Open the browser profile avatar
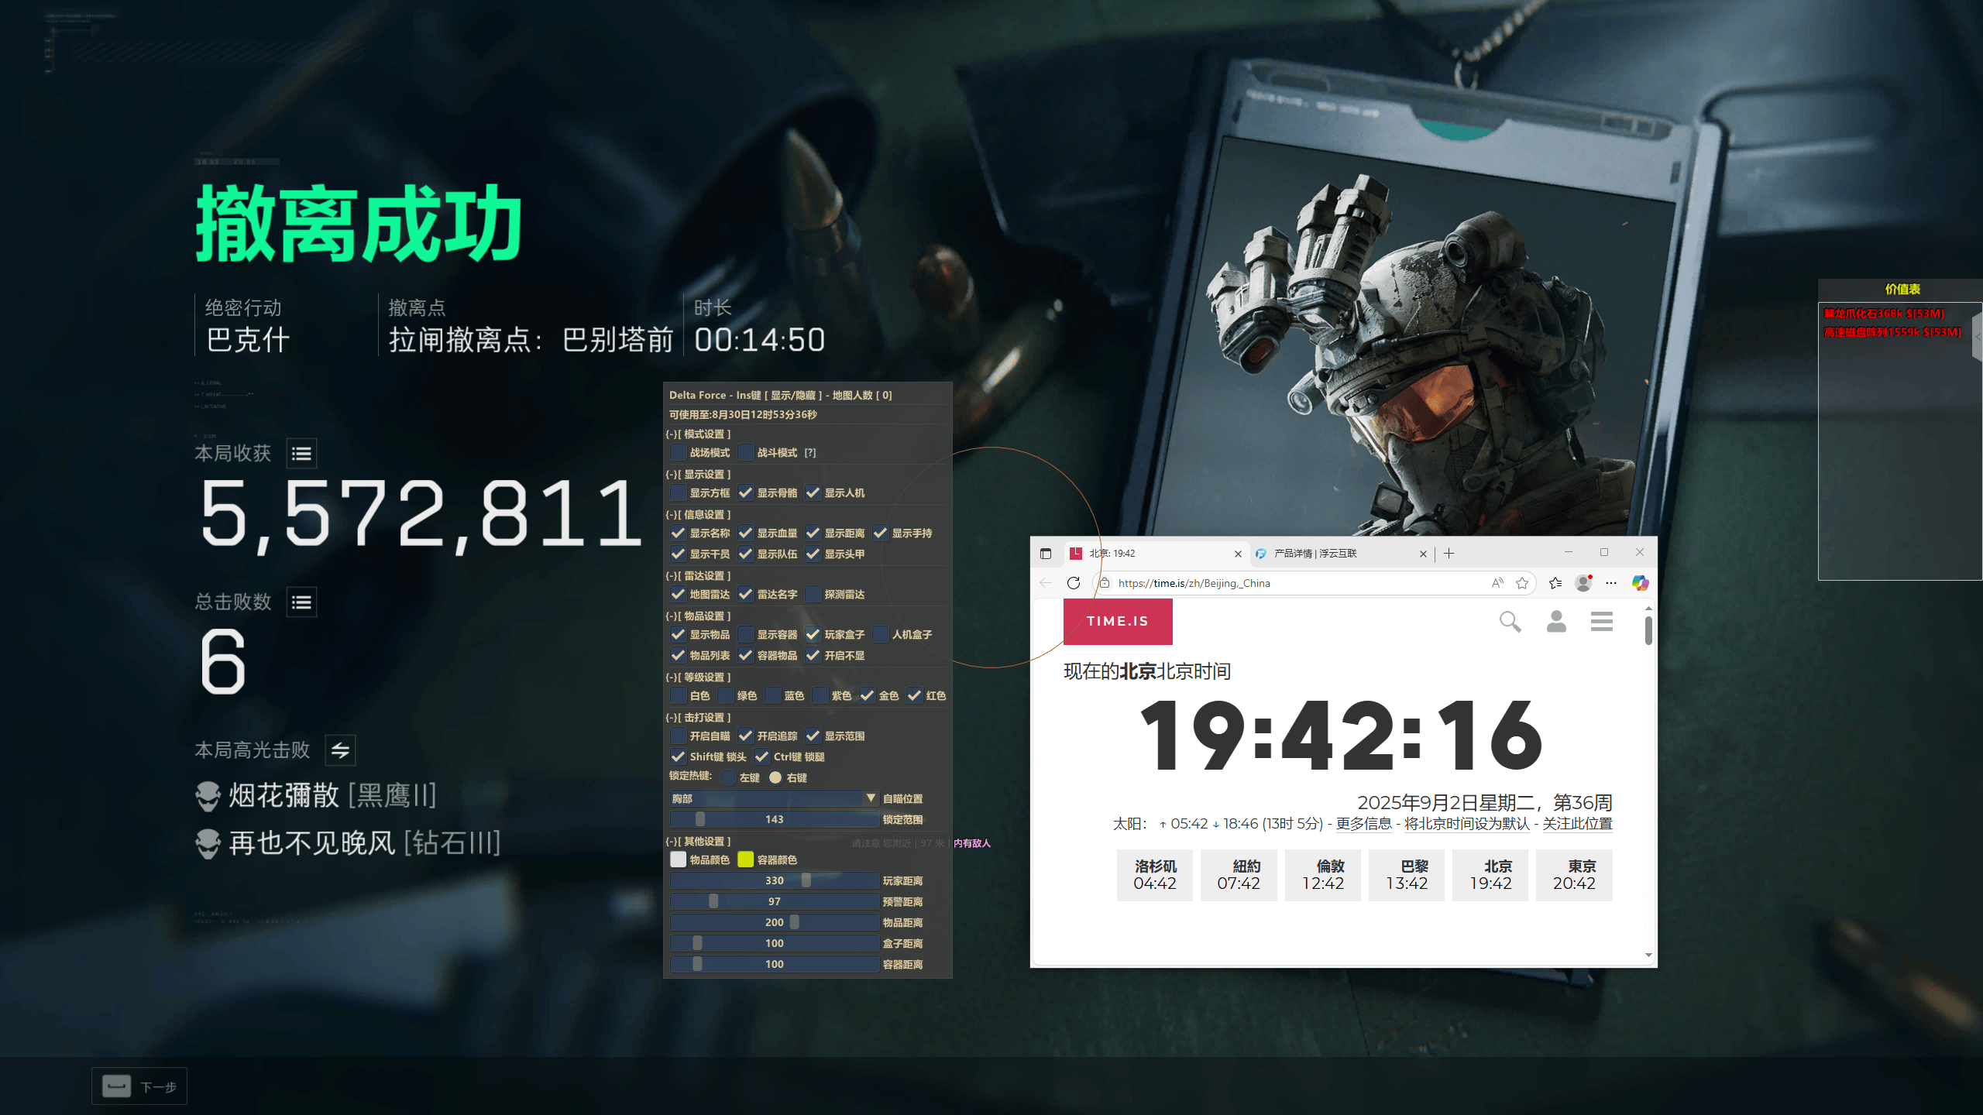The image size is (1983, 1115). 1583,583
